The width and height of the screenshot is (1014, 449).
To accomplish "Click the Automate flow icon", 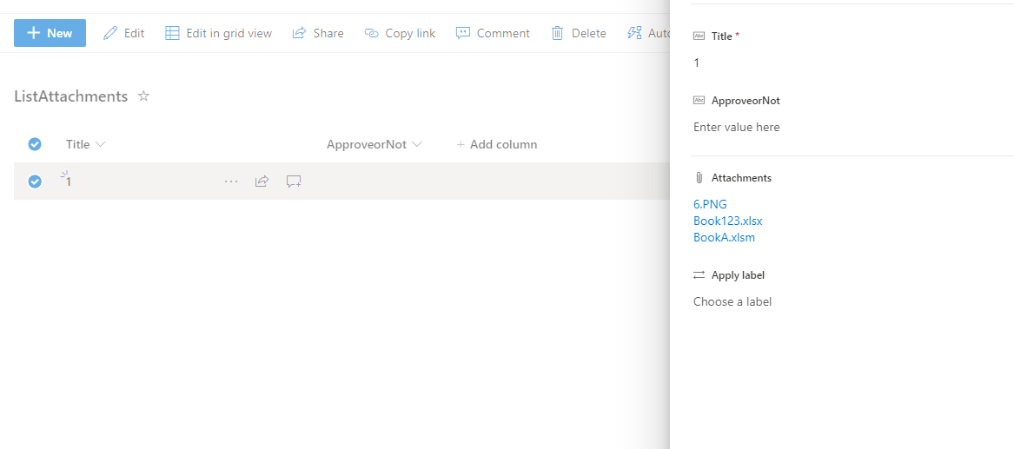I will [634, 33].
